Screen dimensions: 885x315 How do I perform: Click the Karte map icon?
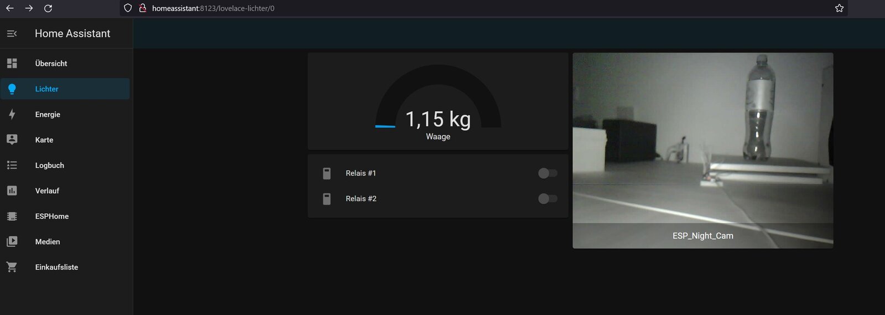coord(12,140)
